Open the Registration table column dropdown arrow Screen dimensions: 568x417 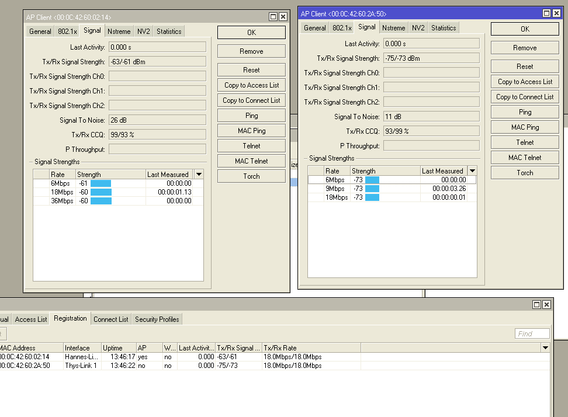tap(545, 347)
